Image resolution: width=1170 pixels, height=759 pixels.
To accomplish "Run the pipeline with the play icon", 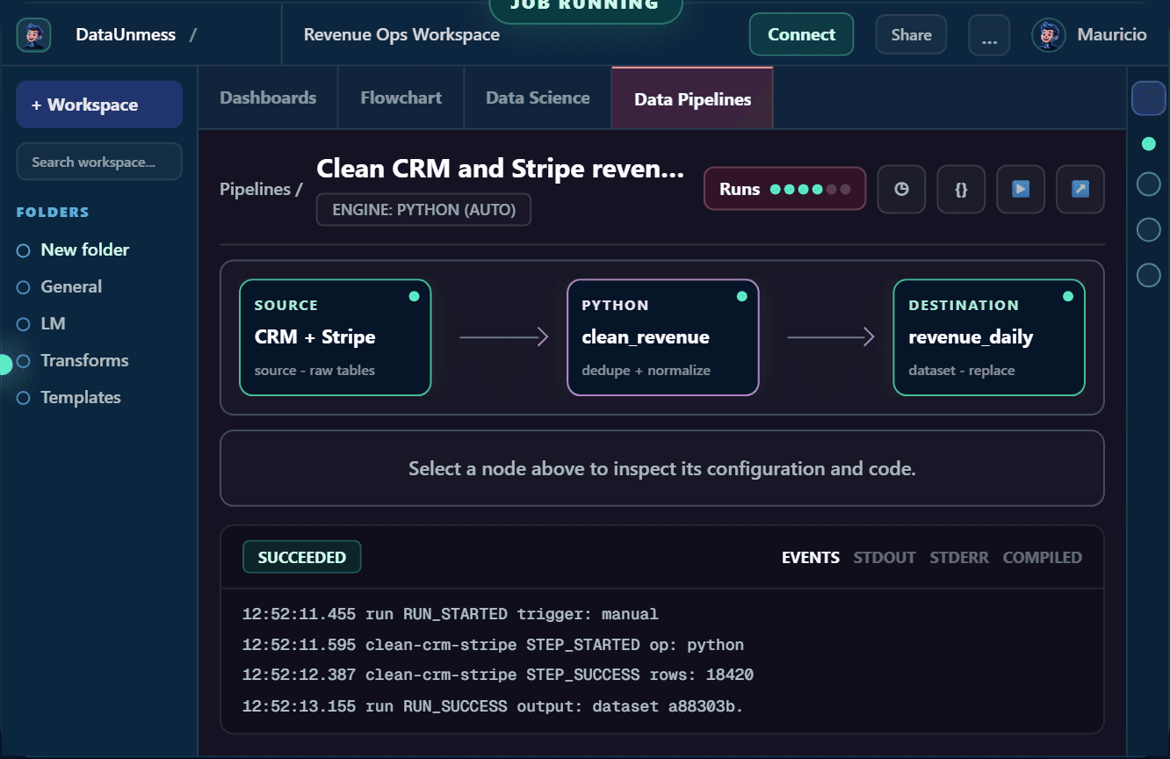I will click(1021, 189).
